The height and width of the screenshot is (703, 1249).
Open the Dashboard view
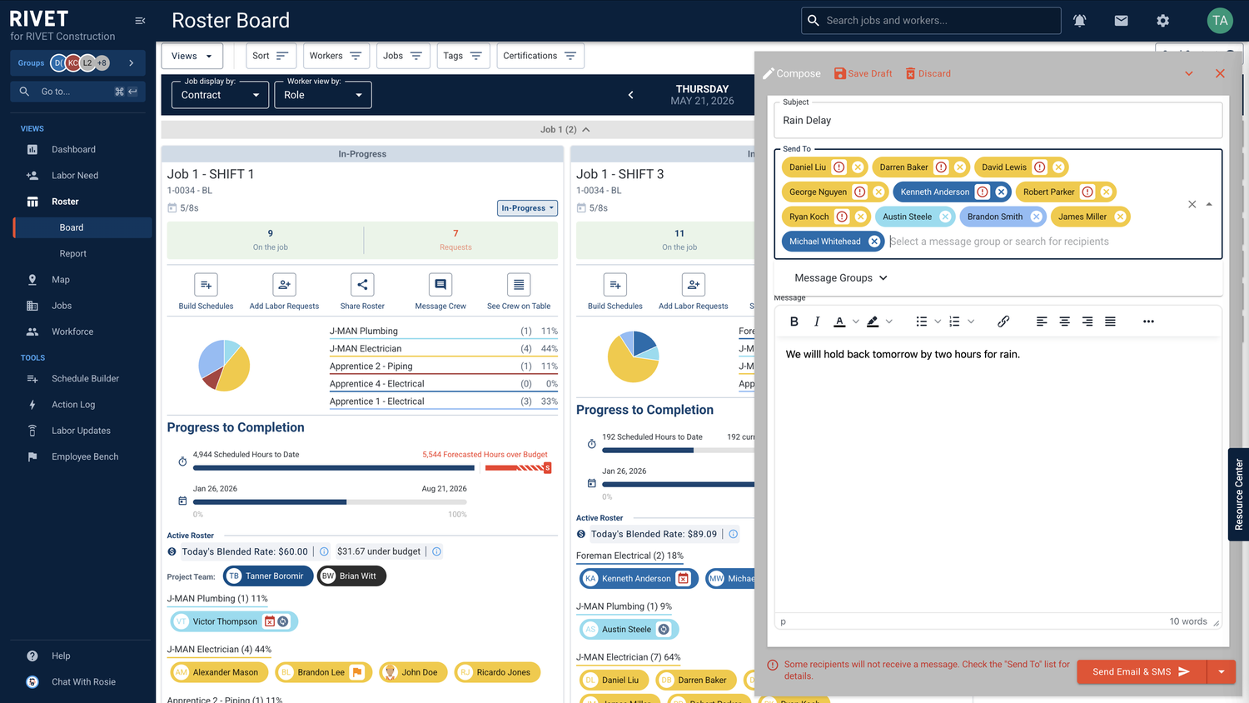73,150
